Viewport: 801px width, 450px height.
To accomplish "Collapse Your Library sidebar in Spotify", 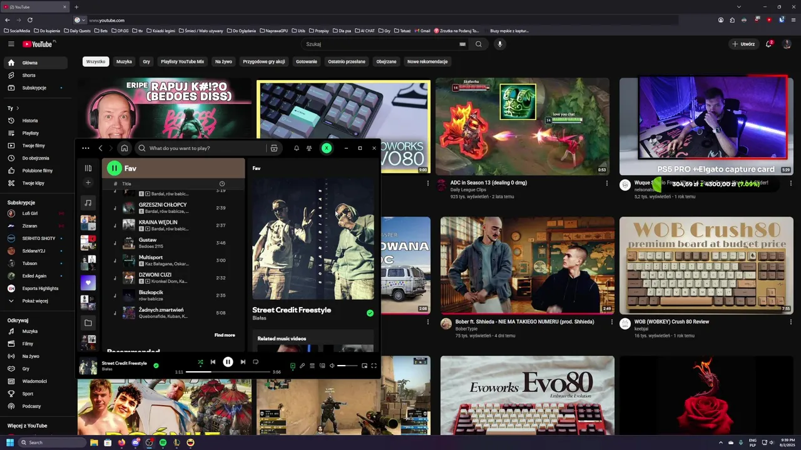I will [88, 168].
